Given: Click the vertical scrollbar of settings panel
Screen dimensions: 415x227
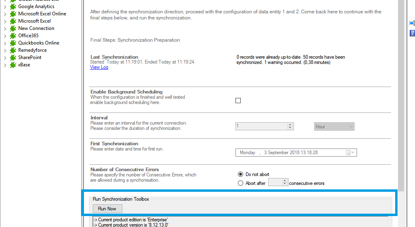Looking at the screenshot, I should coord(401,101).
